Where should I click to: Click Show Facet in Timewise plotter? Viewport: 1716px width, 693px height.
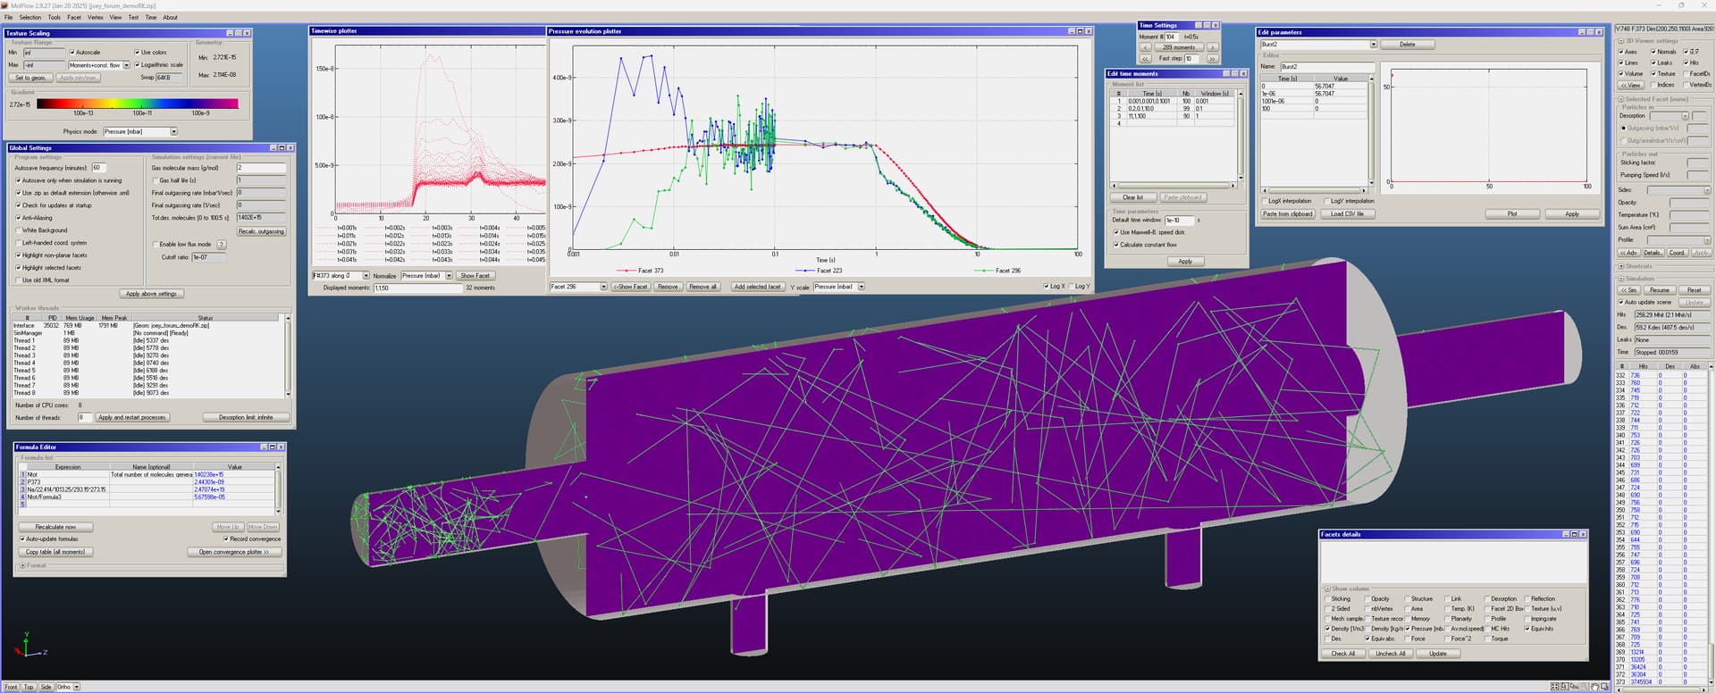(475, 275)
